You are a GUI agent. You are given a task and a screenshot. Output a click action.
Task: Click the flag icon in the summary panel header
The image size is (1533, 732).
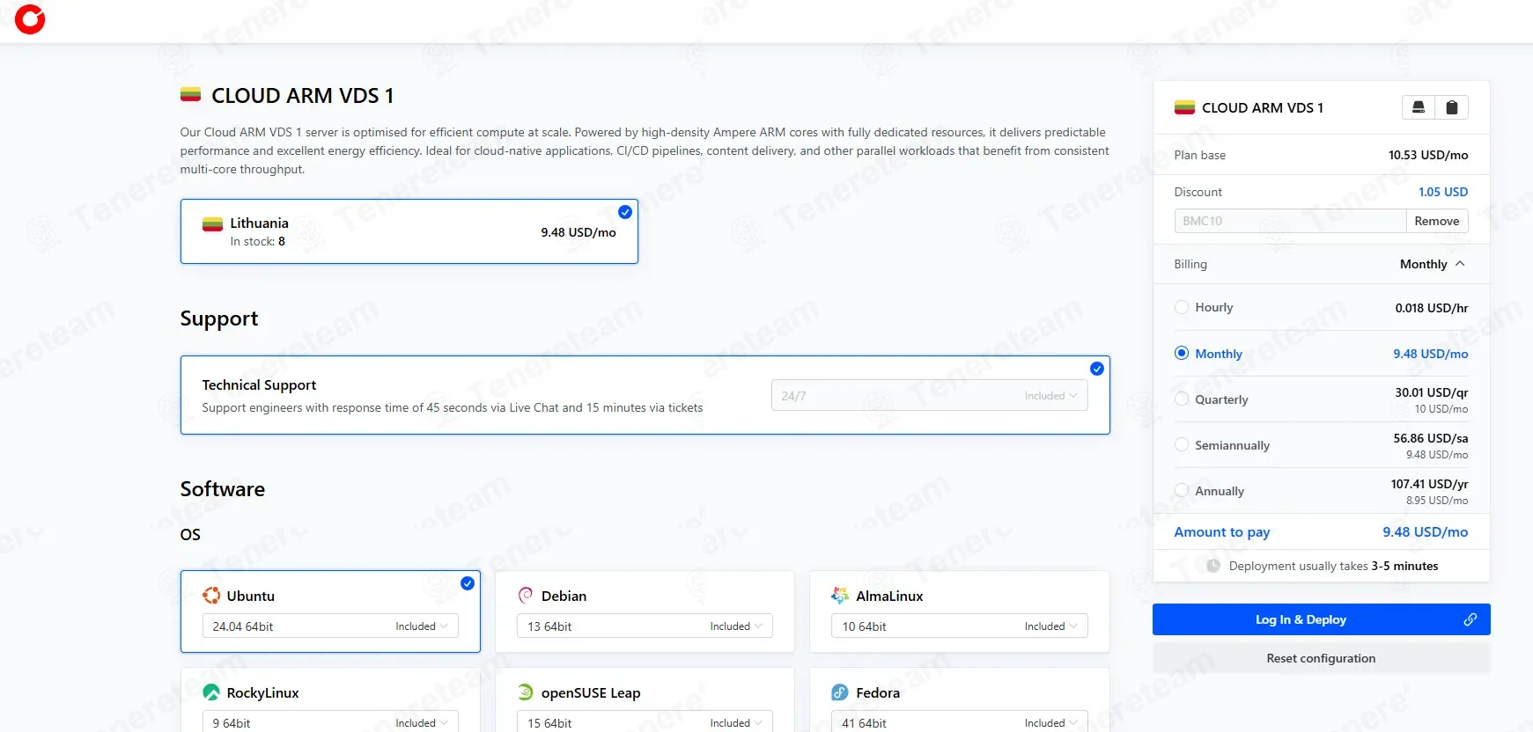1184,107
